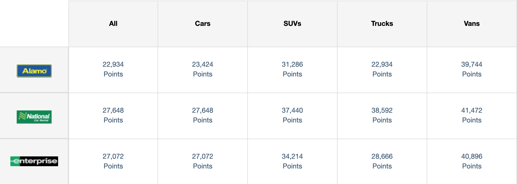This screenshot has width=517, height=184.
Task: Click Alamo All 22,934 Points cell
Action: 113,70
